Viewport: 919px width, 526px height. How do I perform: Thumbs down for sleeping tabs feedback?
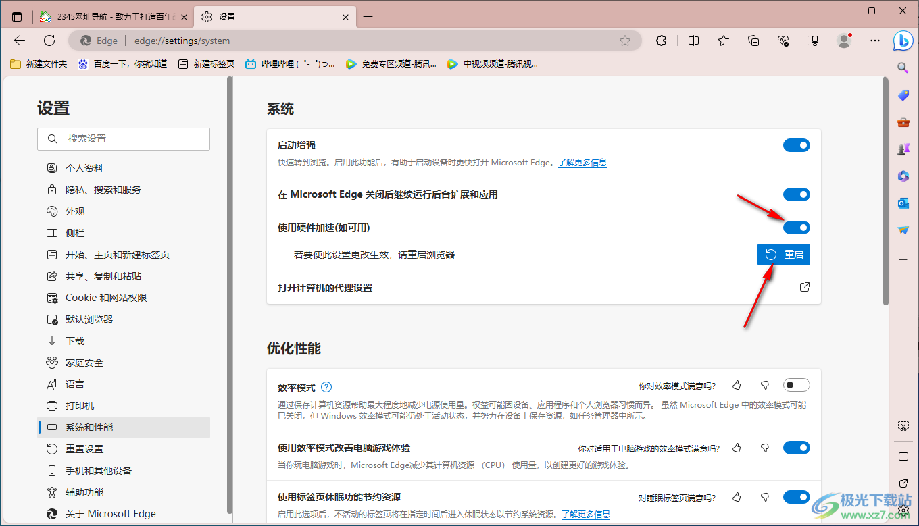(765, 498)
